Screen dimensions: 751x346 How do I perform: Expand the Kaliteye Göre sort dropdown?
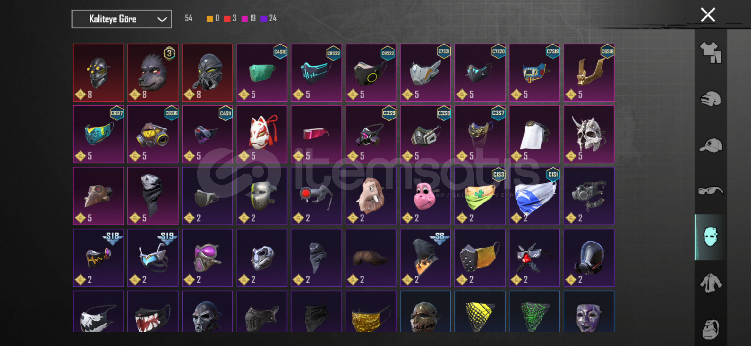(x=122, y=19)
